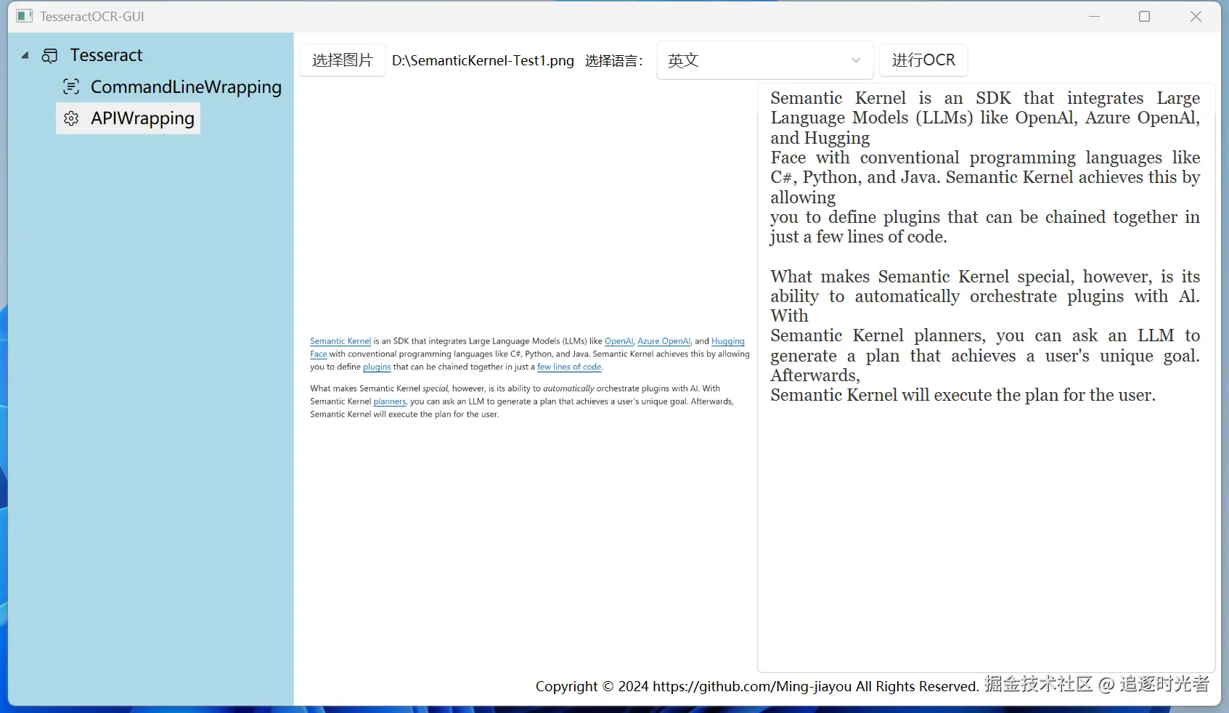Open the 英文 language dropdown
Viewport: 1229px width, 713px height.
click(764, 60)
